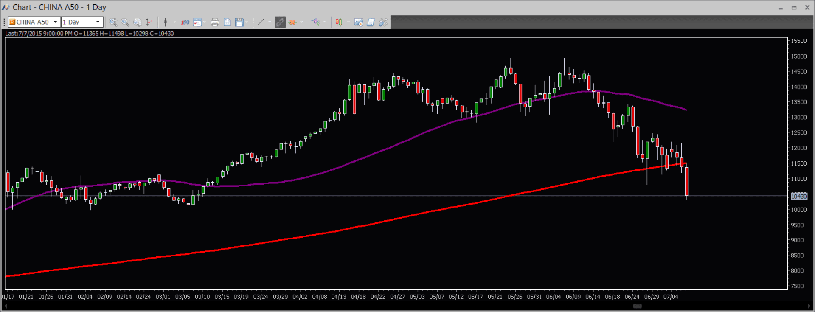The width and height of the screenshot is (815, 312).
Task: Expand the CHINA A50 symbol dropdown
Action: coord(55,22)
